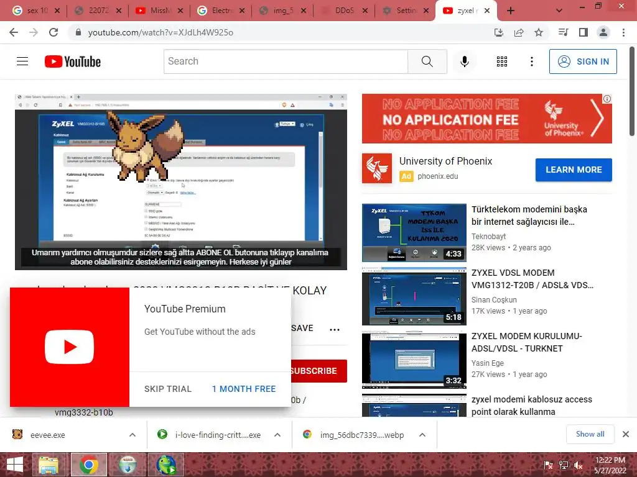Open Windows Start button
Screen dimensions: 637x477
(x=15, y=465)
